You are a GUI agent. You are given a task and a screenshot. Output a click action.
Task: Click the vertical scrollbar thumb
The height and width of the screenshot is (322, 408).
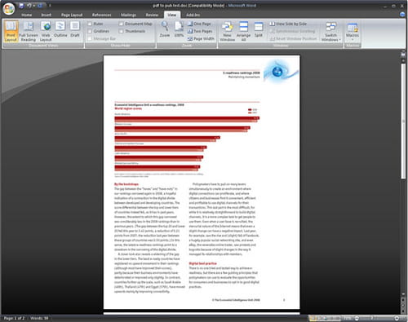(403, 121)
